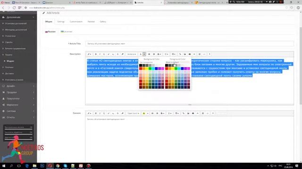Image resolution: width=302 pixels, height=169 pixels.
Task: Collapse the color palette dropdown arrow in Description toolbar
Action: coord(144,54)
